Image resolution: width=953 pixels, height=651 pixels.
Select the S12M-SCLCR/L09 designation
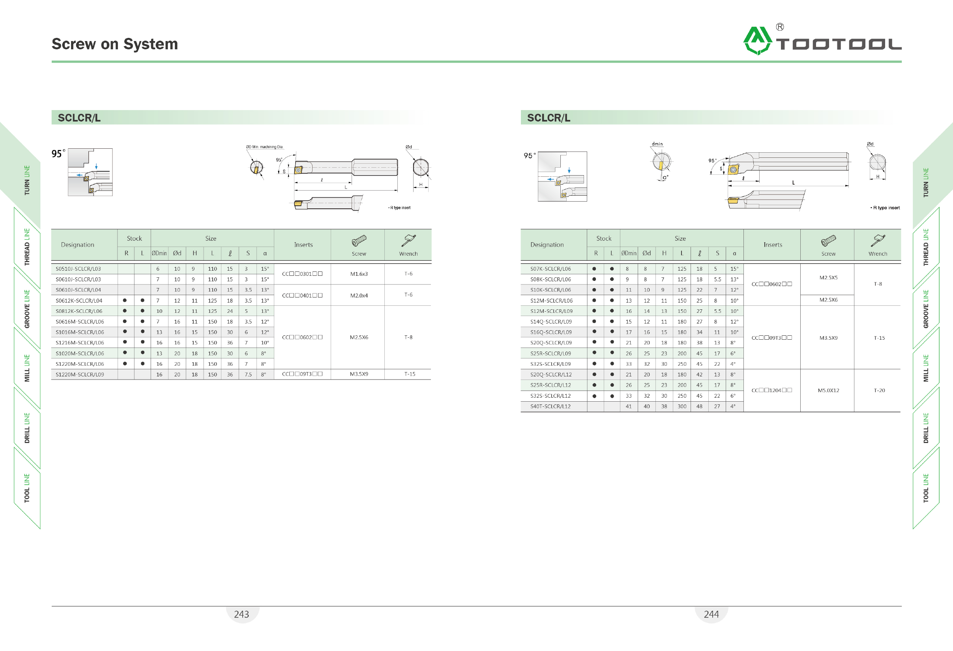pyautogui.click(x=552, y=311)
